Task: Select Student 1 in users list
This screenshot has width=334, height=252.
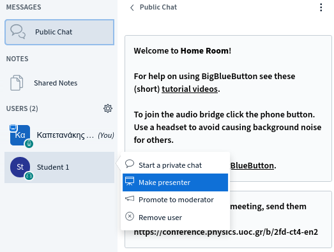Action: pos(59,167)
